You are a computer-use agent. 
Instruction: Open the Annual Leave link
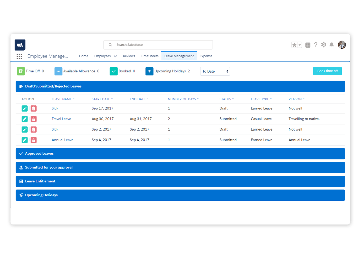point(62,140)
